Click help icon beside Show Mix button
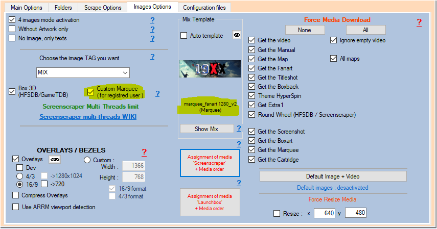437x229 pixels. 238,128
